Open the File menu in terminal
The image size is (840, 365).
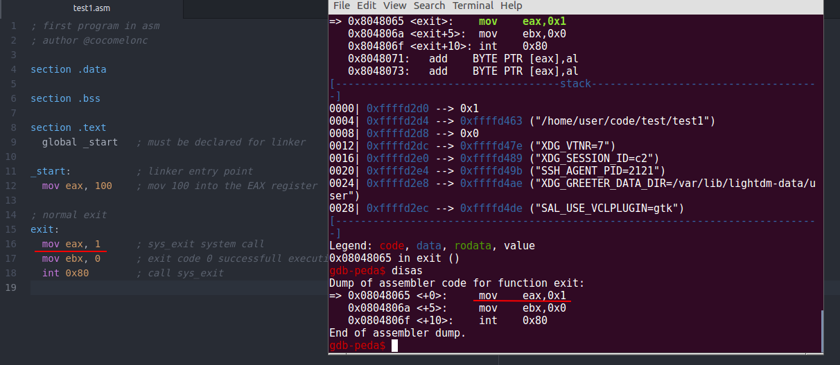click(342, 6)
